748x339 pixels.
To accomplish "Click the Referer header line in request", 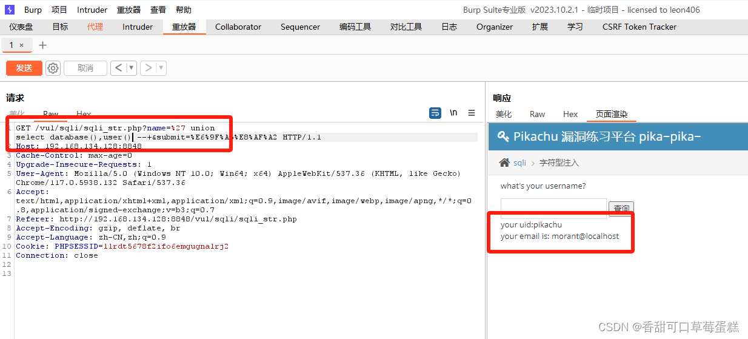I will [156, 219].
